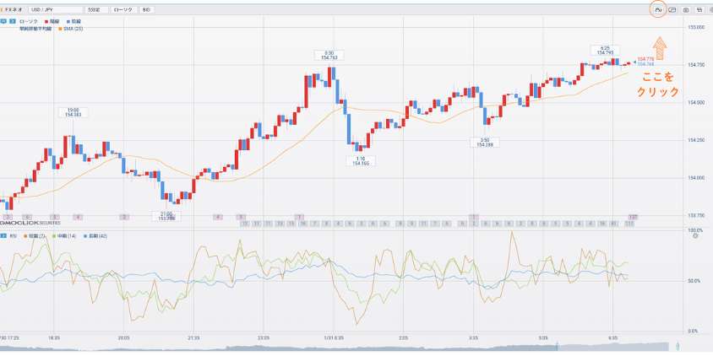Click the comment box icon in top toolbar
713x356 pixels.
click(672, 9)
